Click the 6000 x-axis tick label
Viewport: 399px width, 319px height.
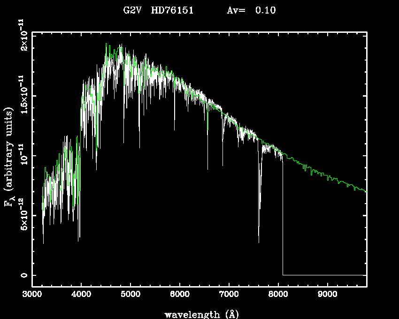pyautogui.click(x=180, y=295)
